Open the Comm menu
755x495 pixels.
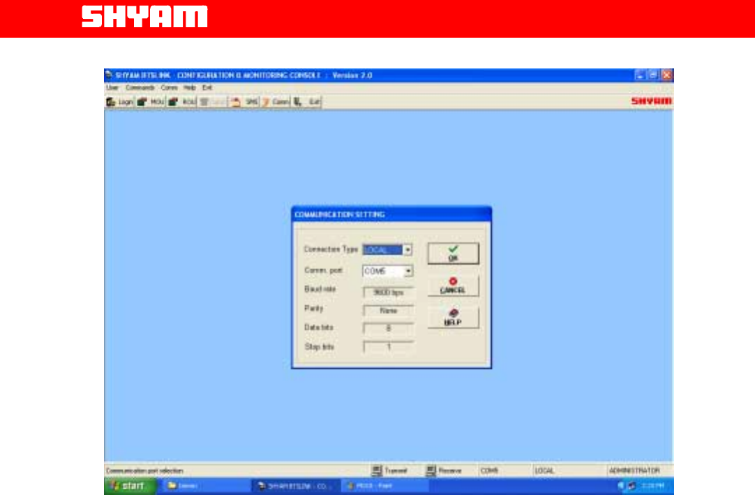(169, 88)
